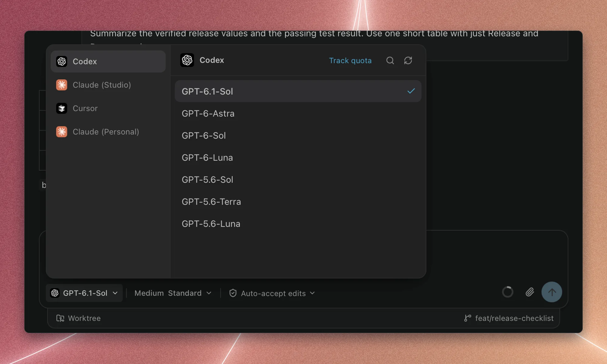
Task: Select the Codex provider
Action: point(108,61)
